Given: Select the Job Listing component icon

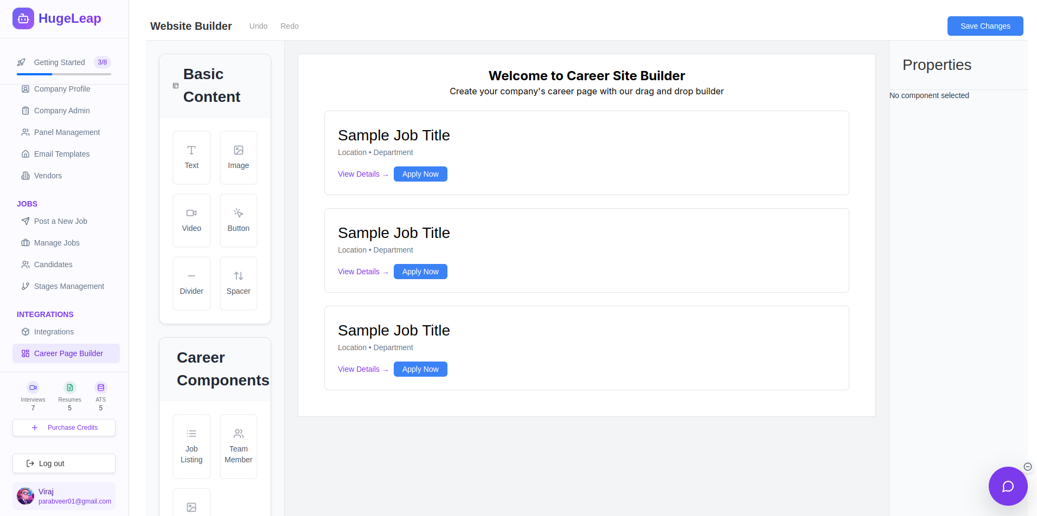Looking at the screenshot, I should click(x=191, y=434).
